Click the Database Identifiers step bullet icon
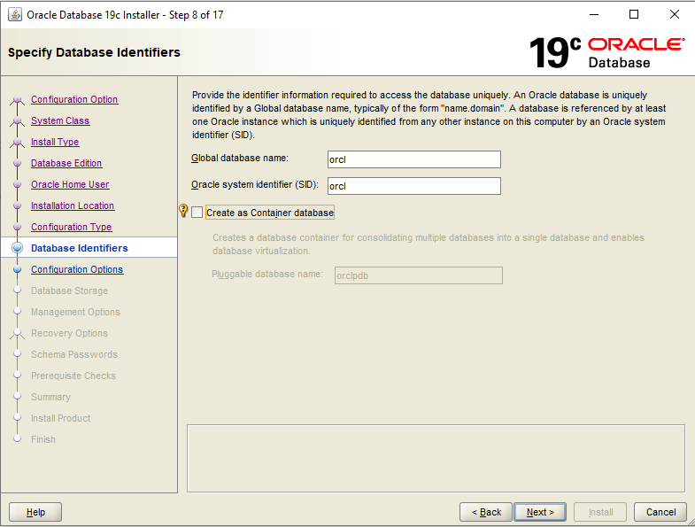The width and height of the screenshot is (695, 527). [x=18, y=248]
